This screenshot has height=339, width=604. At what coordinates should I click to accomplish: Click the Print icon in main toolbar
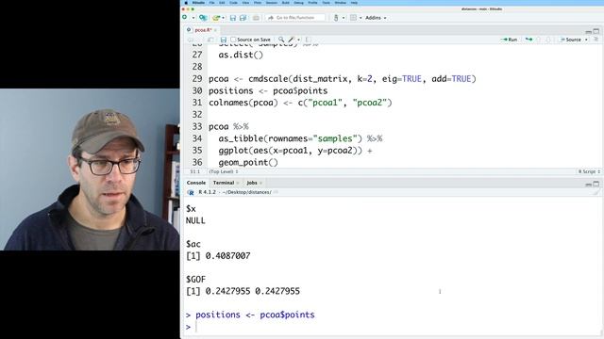(256, 18)
